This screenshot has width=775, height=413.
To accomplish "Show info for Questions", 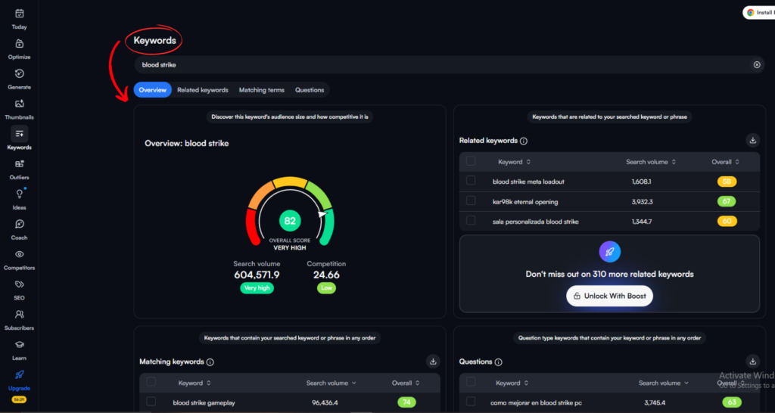I will 498,362.
